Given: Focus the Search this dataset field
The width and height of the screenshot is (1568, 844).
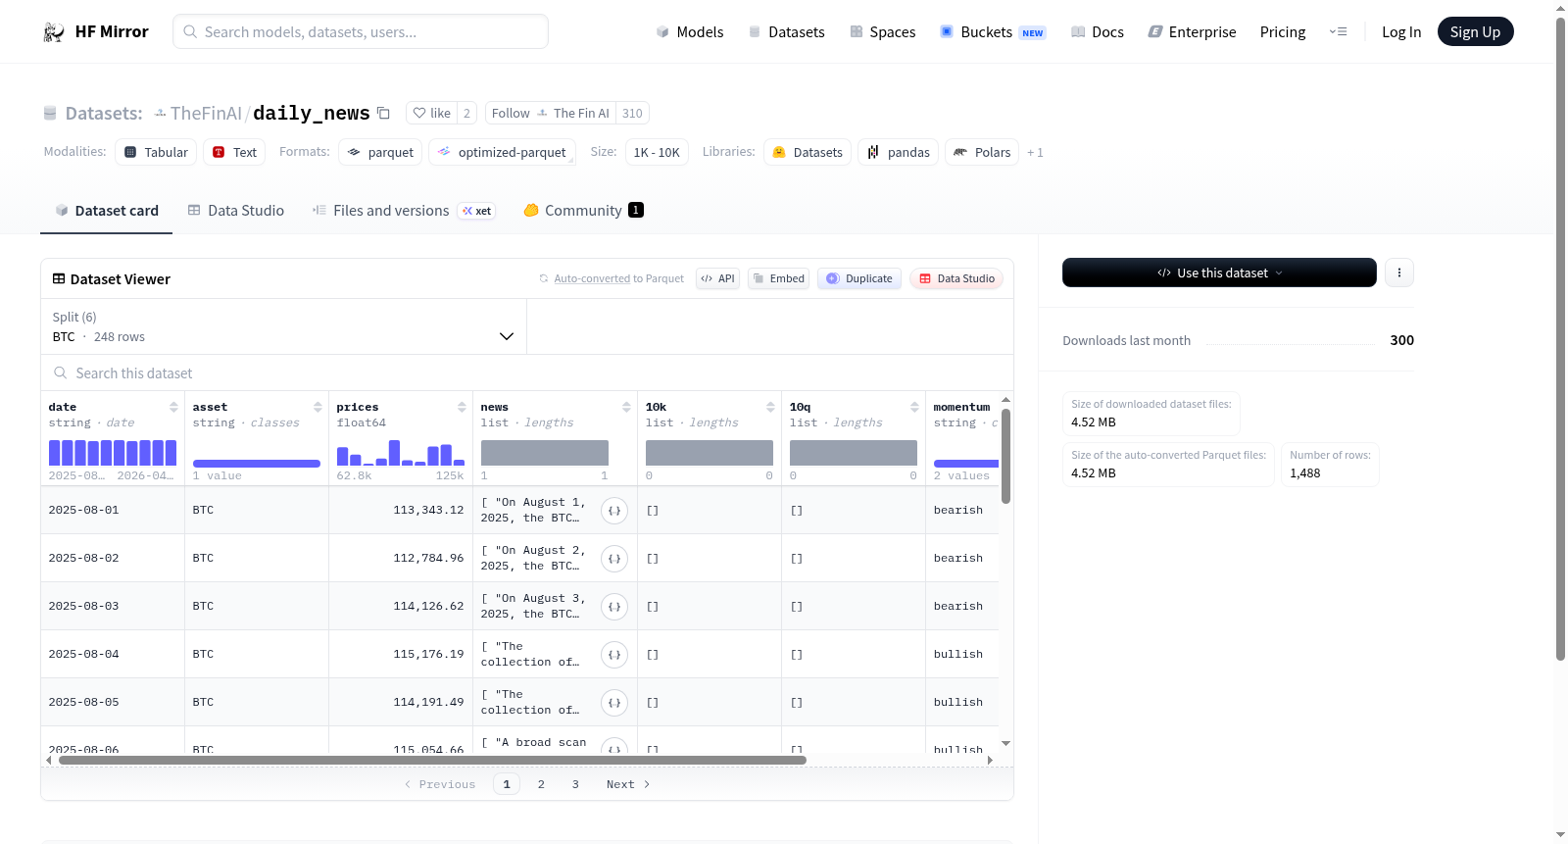Looking at the screenshot, I should (527, 373).
